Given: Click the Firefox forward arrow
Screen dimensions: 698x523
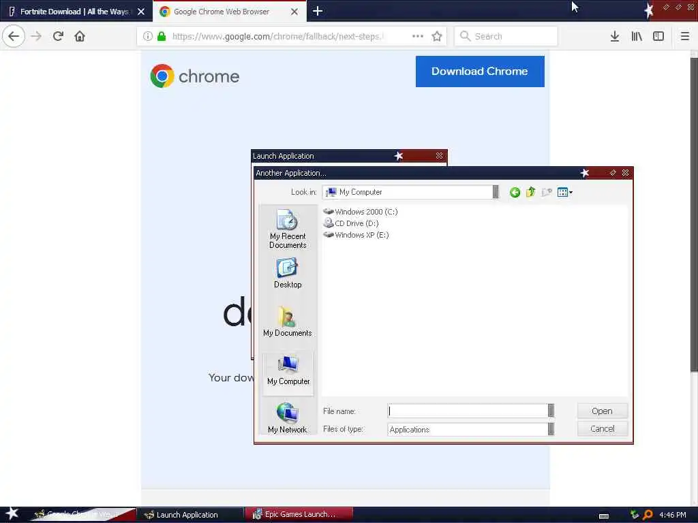Looking at the screenshot, I should (36, 36).
